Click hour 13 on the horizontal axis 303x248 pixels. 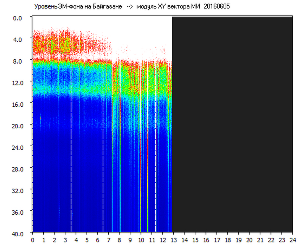[x=174, y=240]
